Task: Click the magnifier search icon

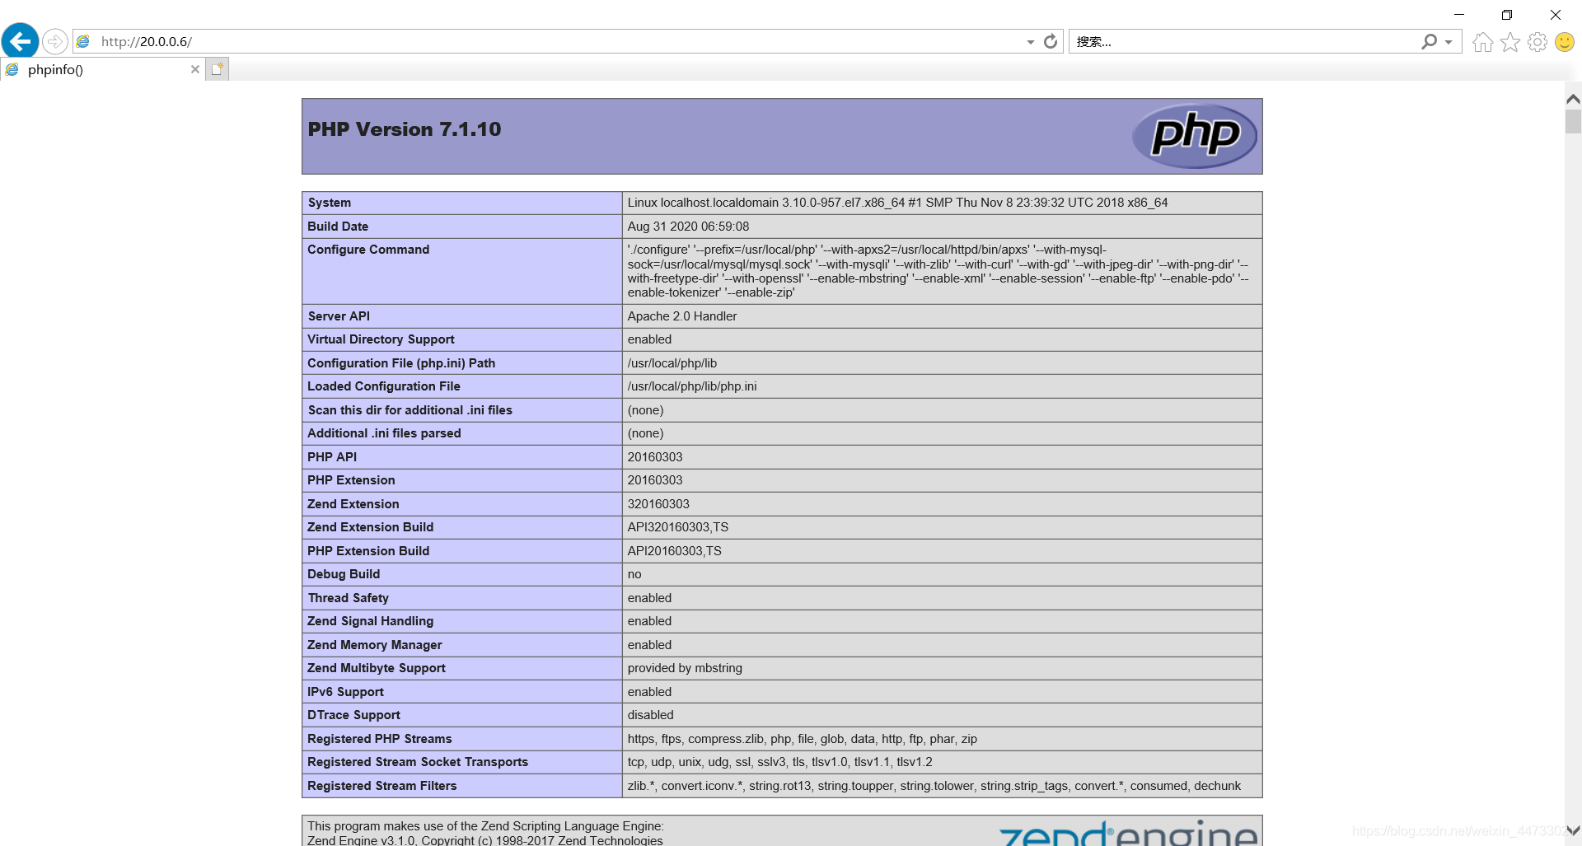Action: [1430, 41]
